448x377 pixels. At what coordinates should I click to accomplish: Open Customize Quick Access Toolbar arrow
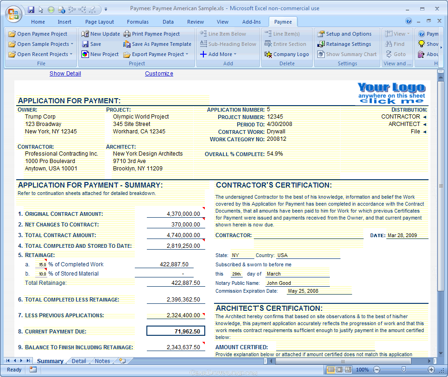point(106,9)
